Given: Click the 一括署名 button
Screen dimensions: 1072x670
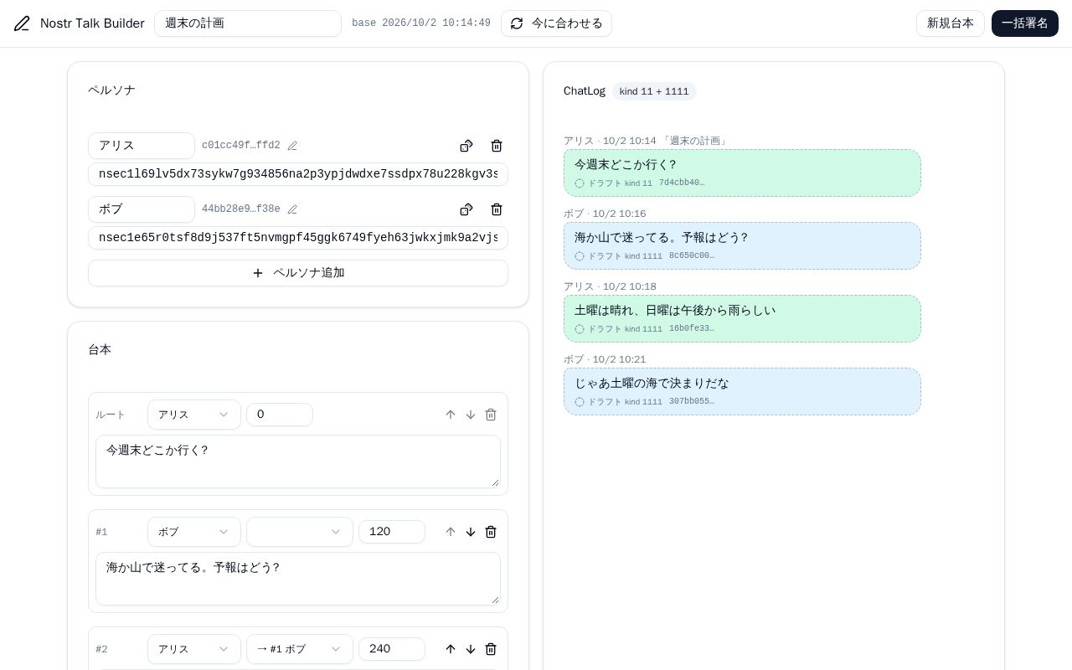Looking at the screenshot, I should [1025, 23].
